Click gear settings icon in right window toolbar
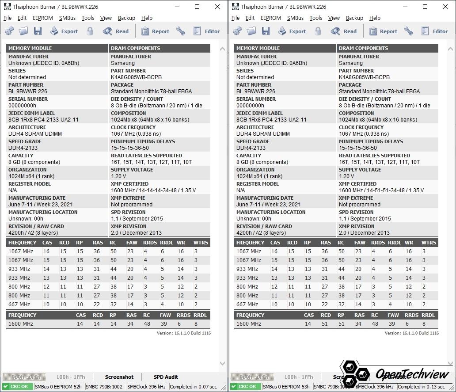 click(x=237, y=31)
